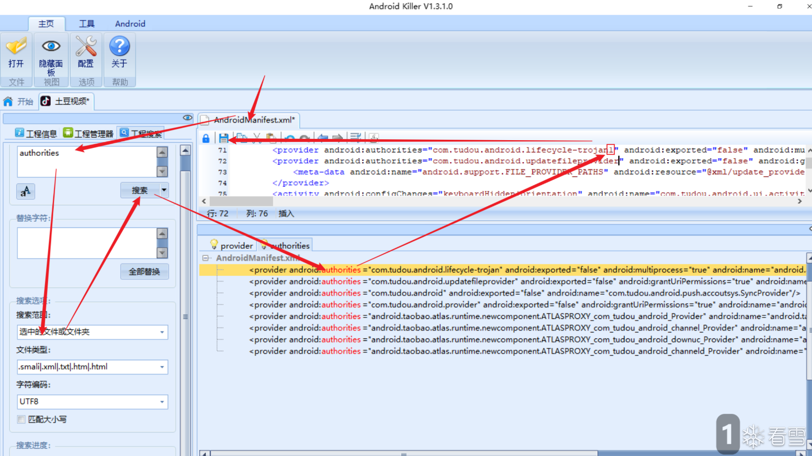Switch to the 工具 ribbon tab

87,24
